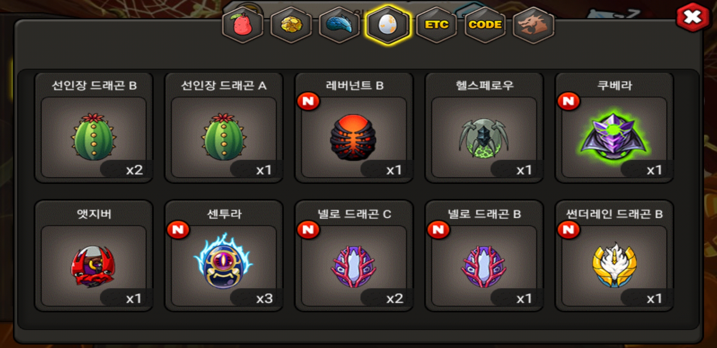This screenshot has width=717, height=348.
Task: Open the ETC tab
Action: click(436, 25)
